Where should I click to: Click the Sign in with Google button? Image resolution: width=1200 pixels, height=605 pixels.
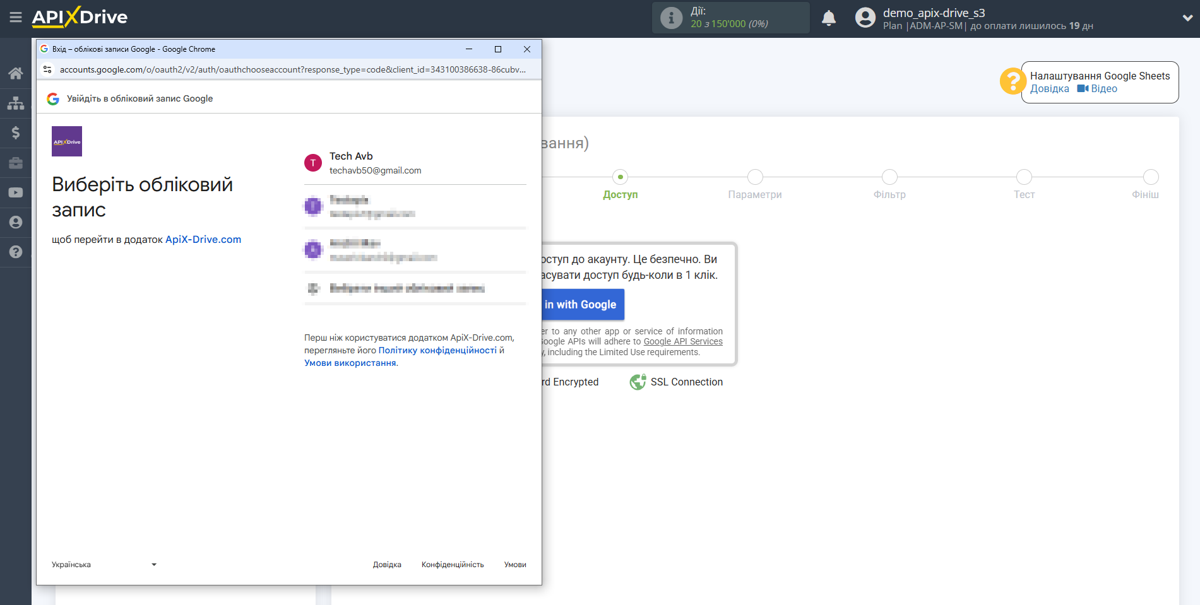coord(583,305)
